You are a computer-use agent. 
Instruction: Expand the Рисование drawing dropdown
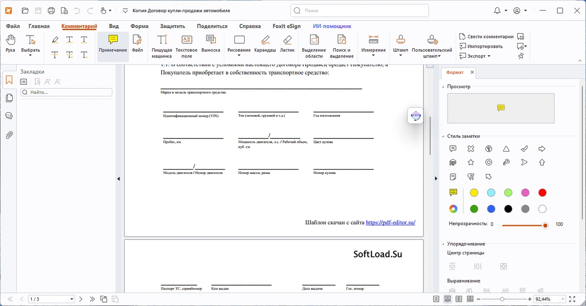[239, 56]
